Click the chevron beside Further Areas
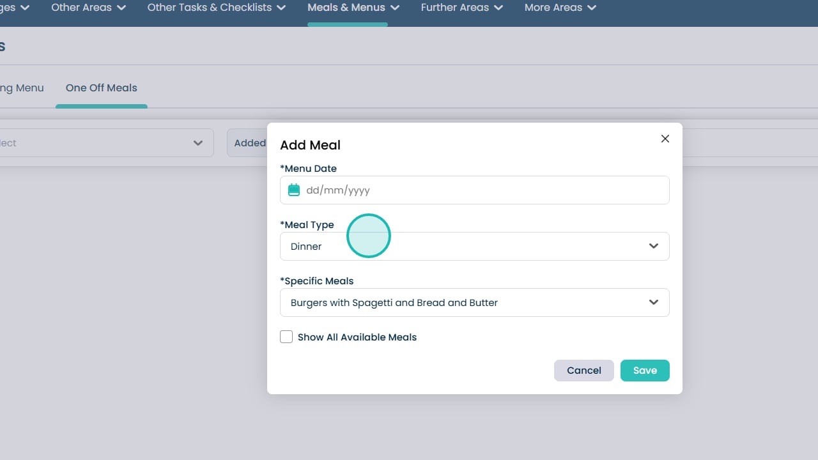This screenshot has height=460, width=818. point(498,8)
